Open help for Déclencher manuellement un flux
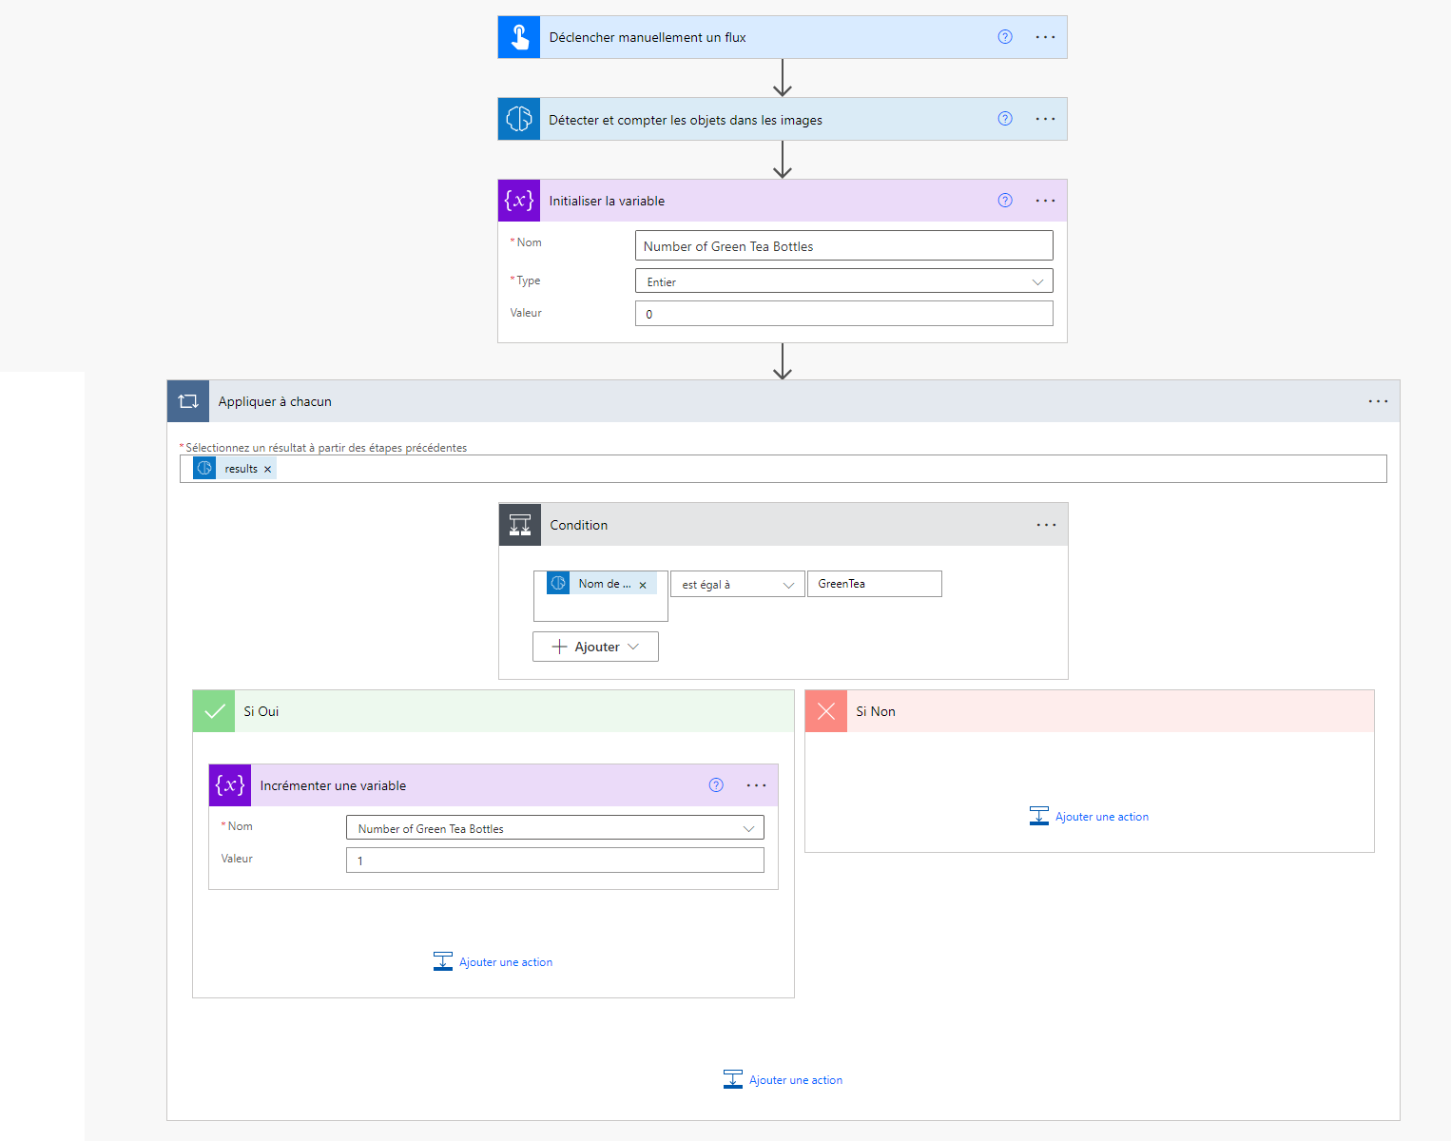Screen dimensions: 1451x1141 pyautogui.click(x=1005, y=37)
